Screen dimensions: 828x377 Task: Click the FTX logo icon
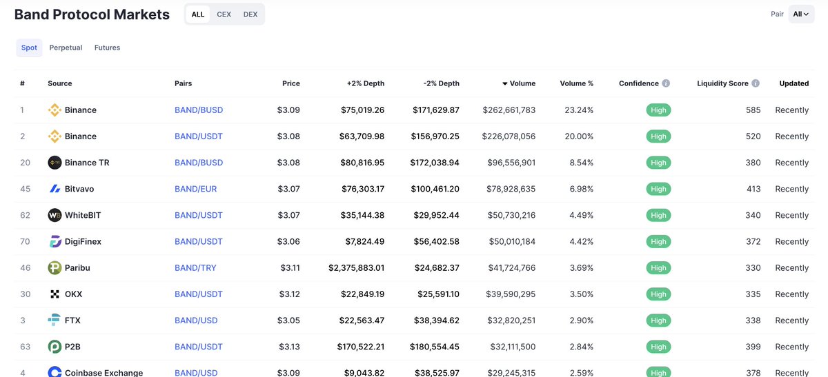(55, 320)
